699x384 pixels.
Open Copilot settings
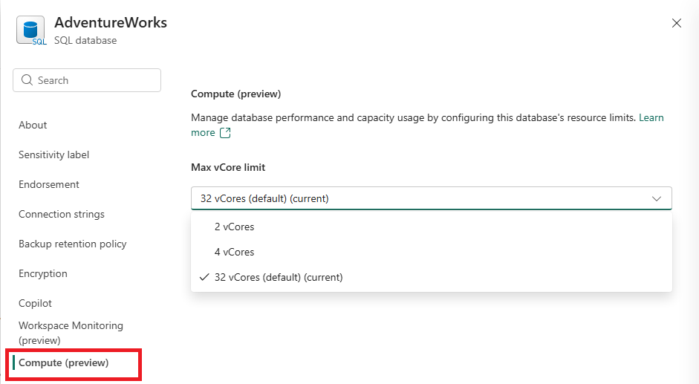35,303
